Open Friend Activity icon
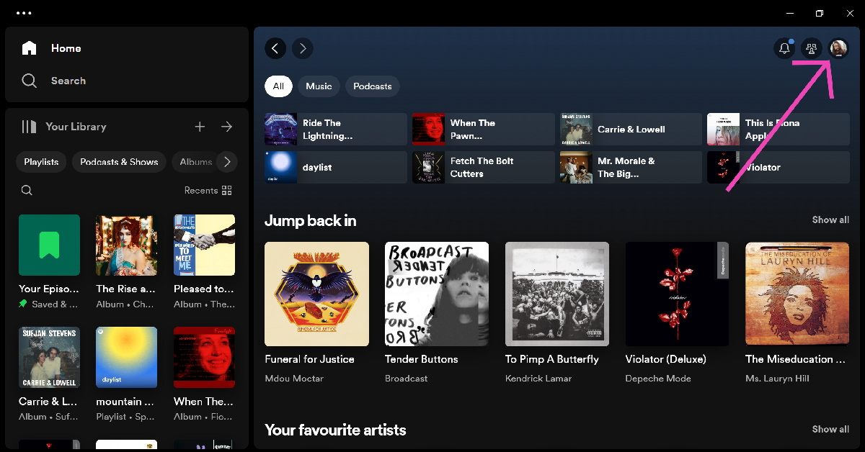The height and width of the screenshot is (452, 865). pos(812,48)
